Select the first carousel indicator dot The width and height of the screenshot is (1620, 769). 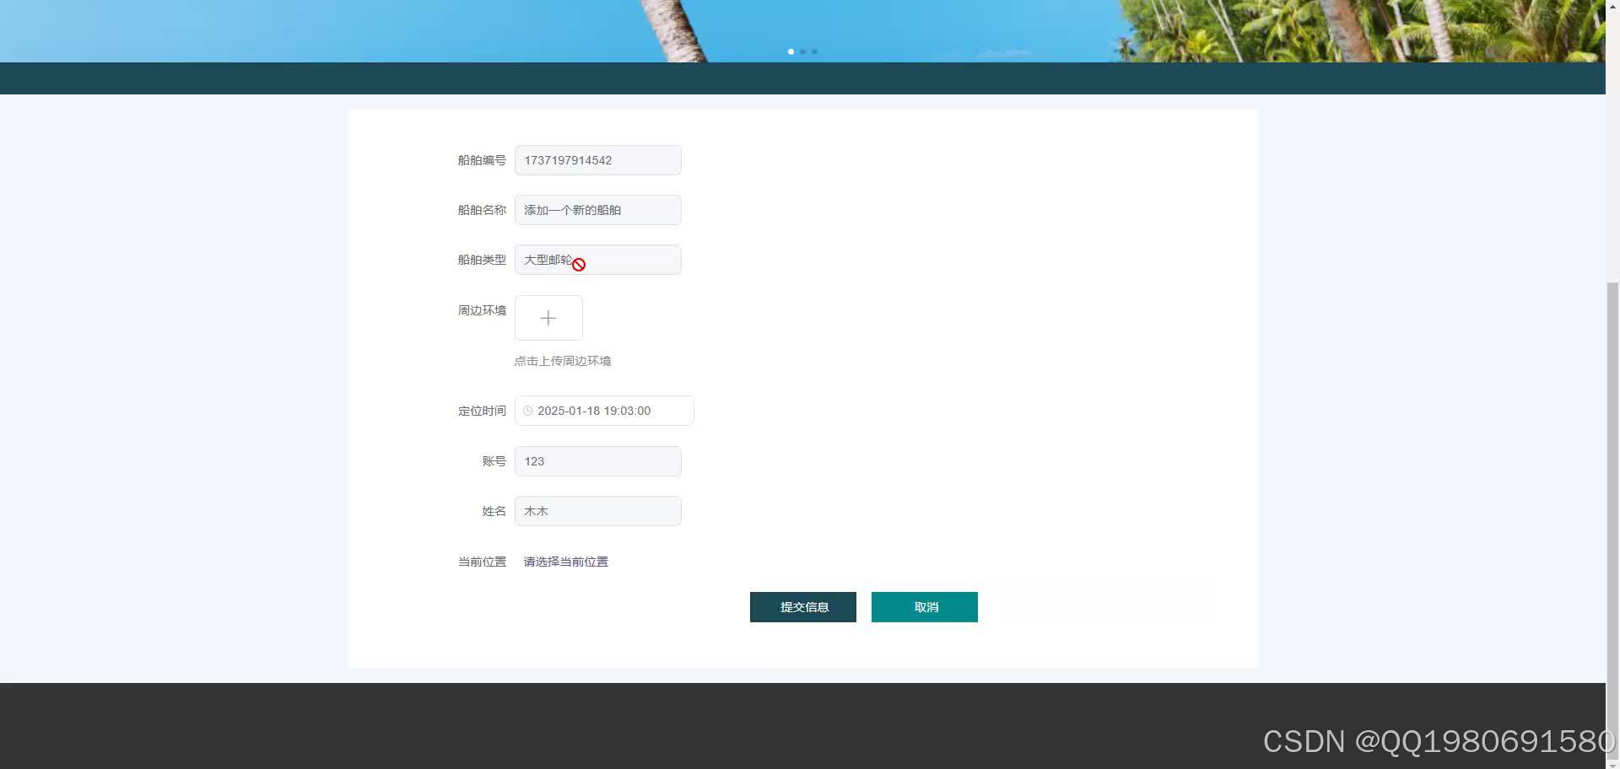pyautogui.click(x=791, y=51)
